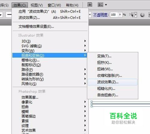Expand the 变形(W) submenu

50,51
